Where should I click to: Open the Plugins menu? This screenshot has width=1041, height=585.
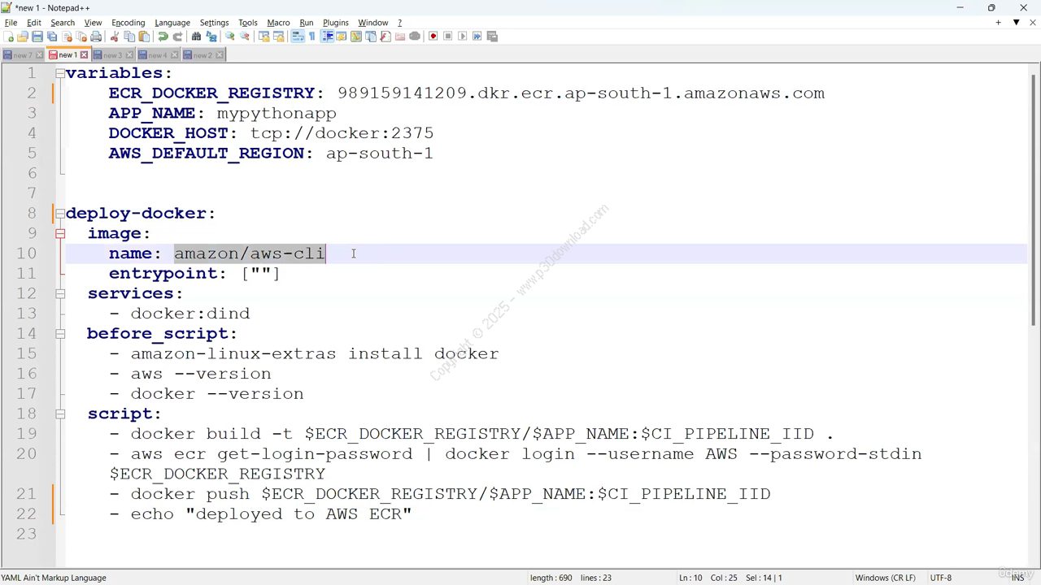point(335,23)
